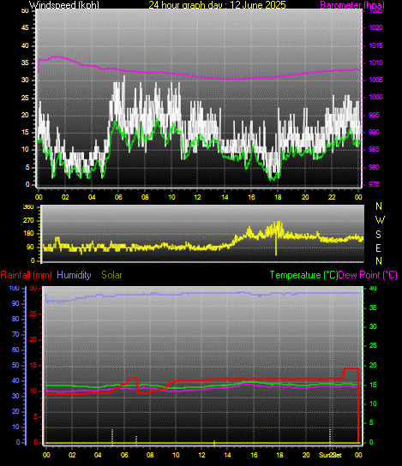The image size is (402, 466).
Task: Click the Sunset marker on bottom axis
Action: 330,455
